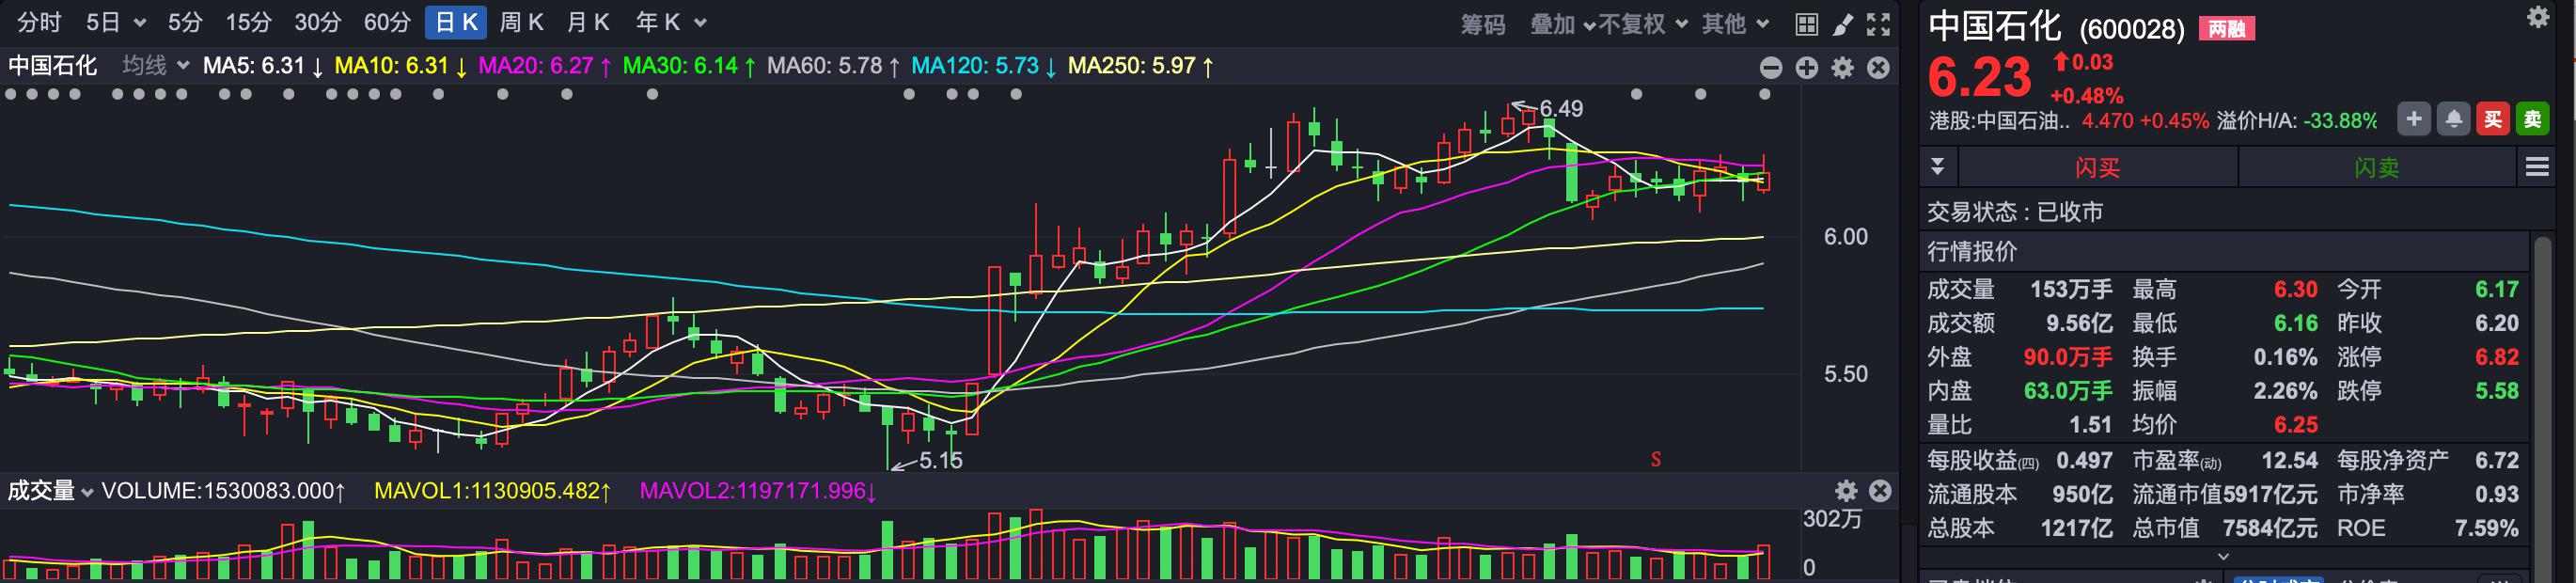Click the VOLUME:1530083.000 value
Screen dimensions: 2576x583
point(224,491)
